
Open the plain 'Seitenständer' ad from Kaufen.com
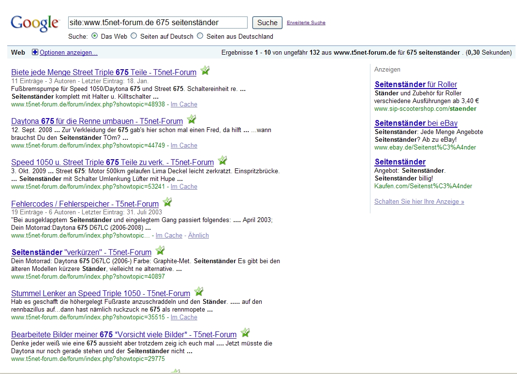[x=400, y=162]
